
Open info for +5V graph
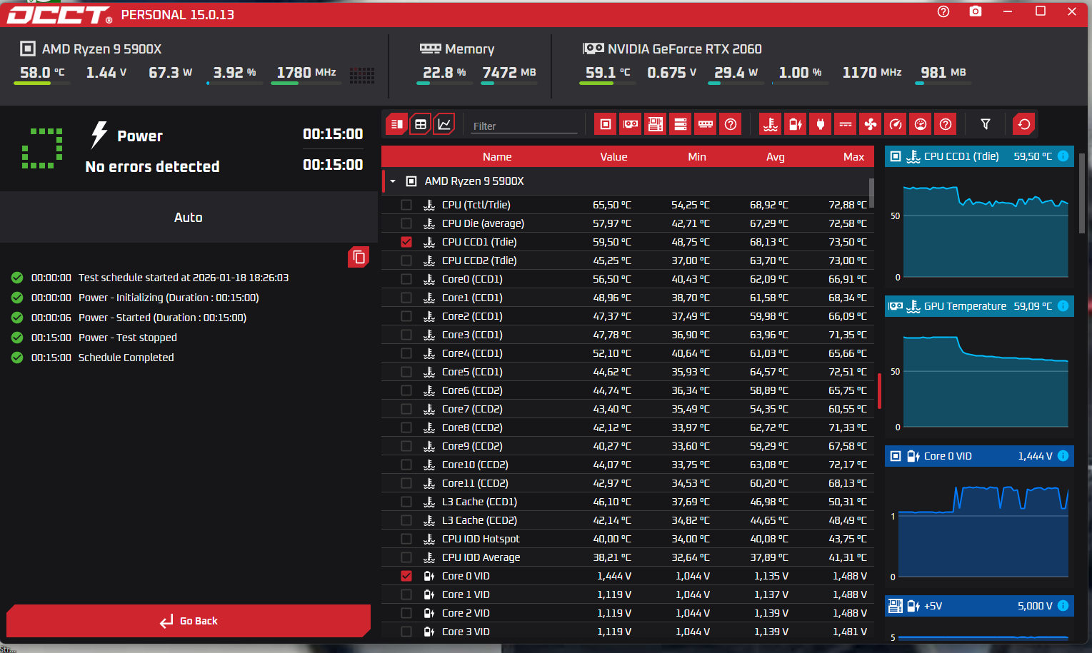(x=1063, y=606)
